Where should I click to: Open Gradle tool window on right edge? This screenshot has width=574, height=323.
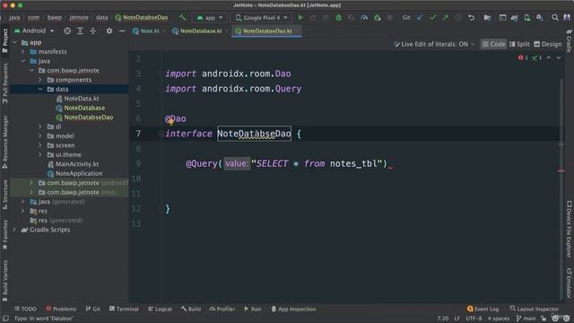(570, 40)
